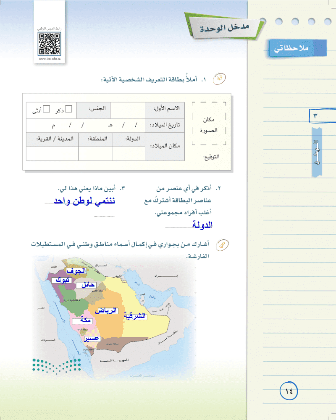
Task: Select the instruction starting 'أشارك من بجواري'
Action: pyautogui.click(x=120, y=250)
